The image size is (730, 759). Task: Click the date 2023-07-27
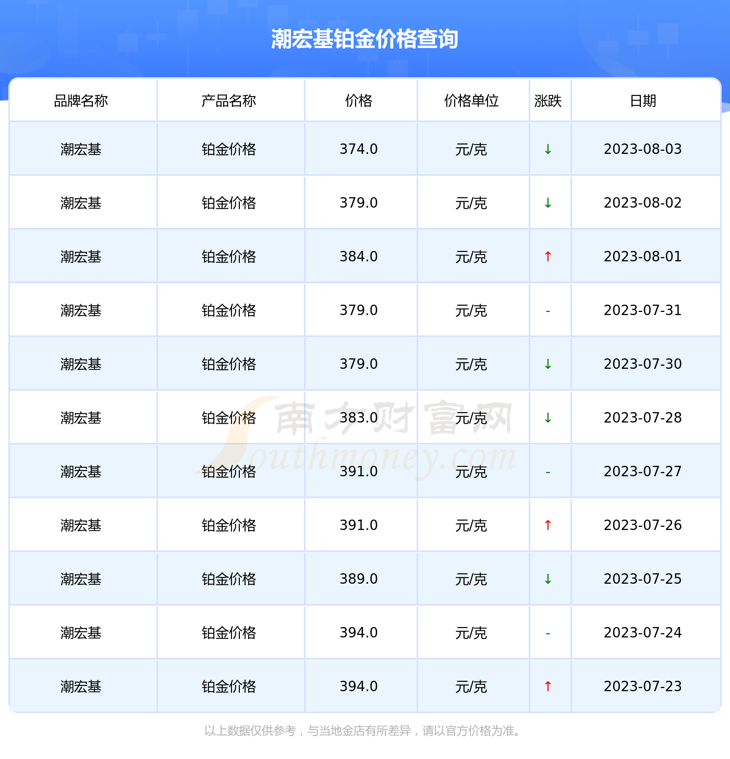coord(643,472)
